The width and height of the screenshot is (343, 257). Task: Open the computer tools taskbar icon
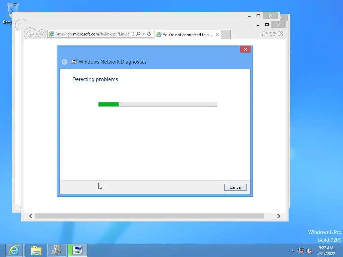[x=57, y=250]
